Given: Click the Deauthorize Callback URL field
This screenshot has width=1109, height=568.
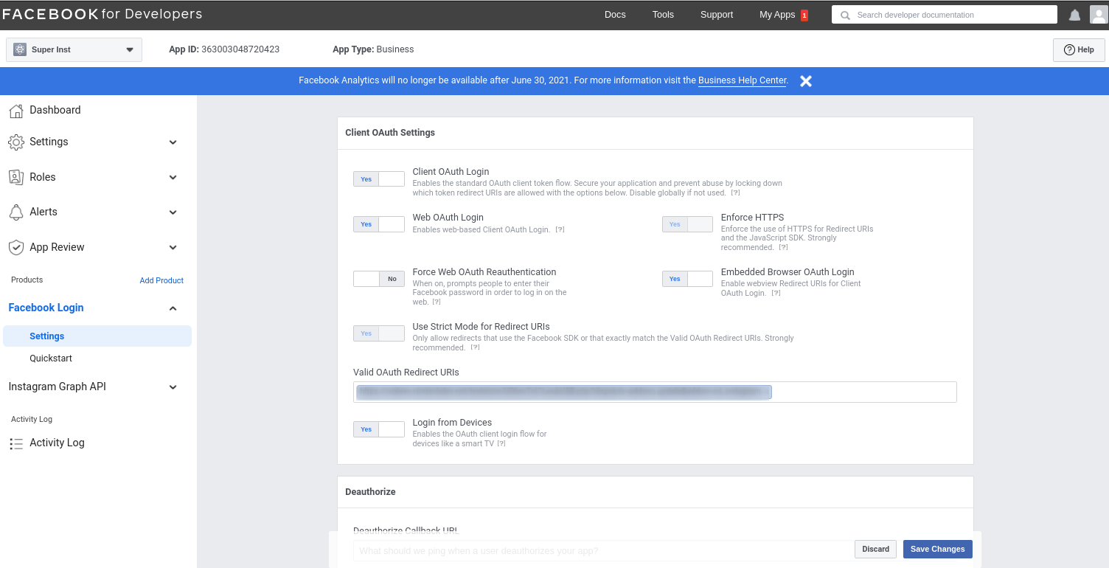Looking at the screenshot, I should [x=603, y=550].
